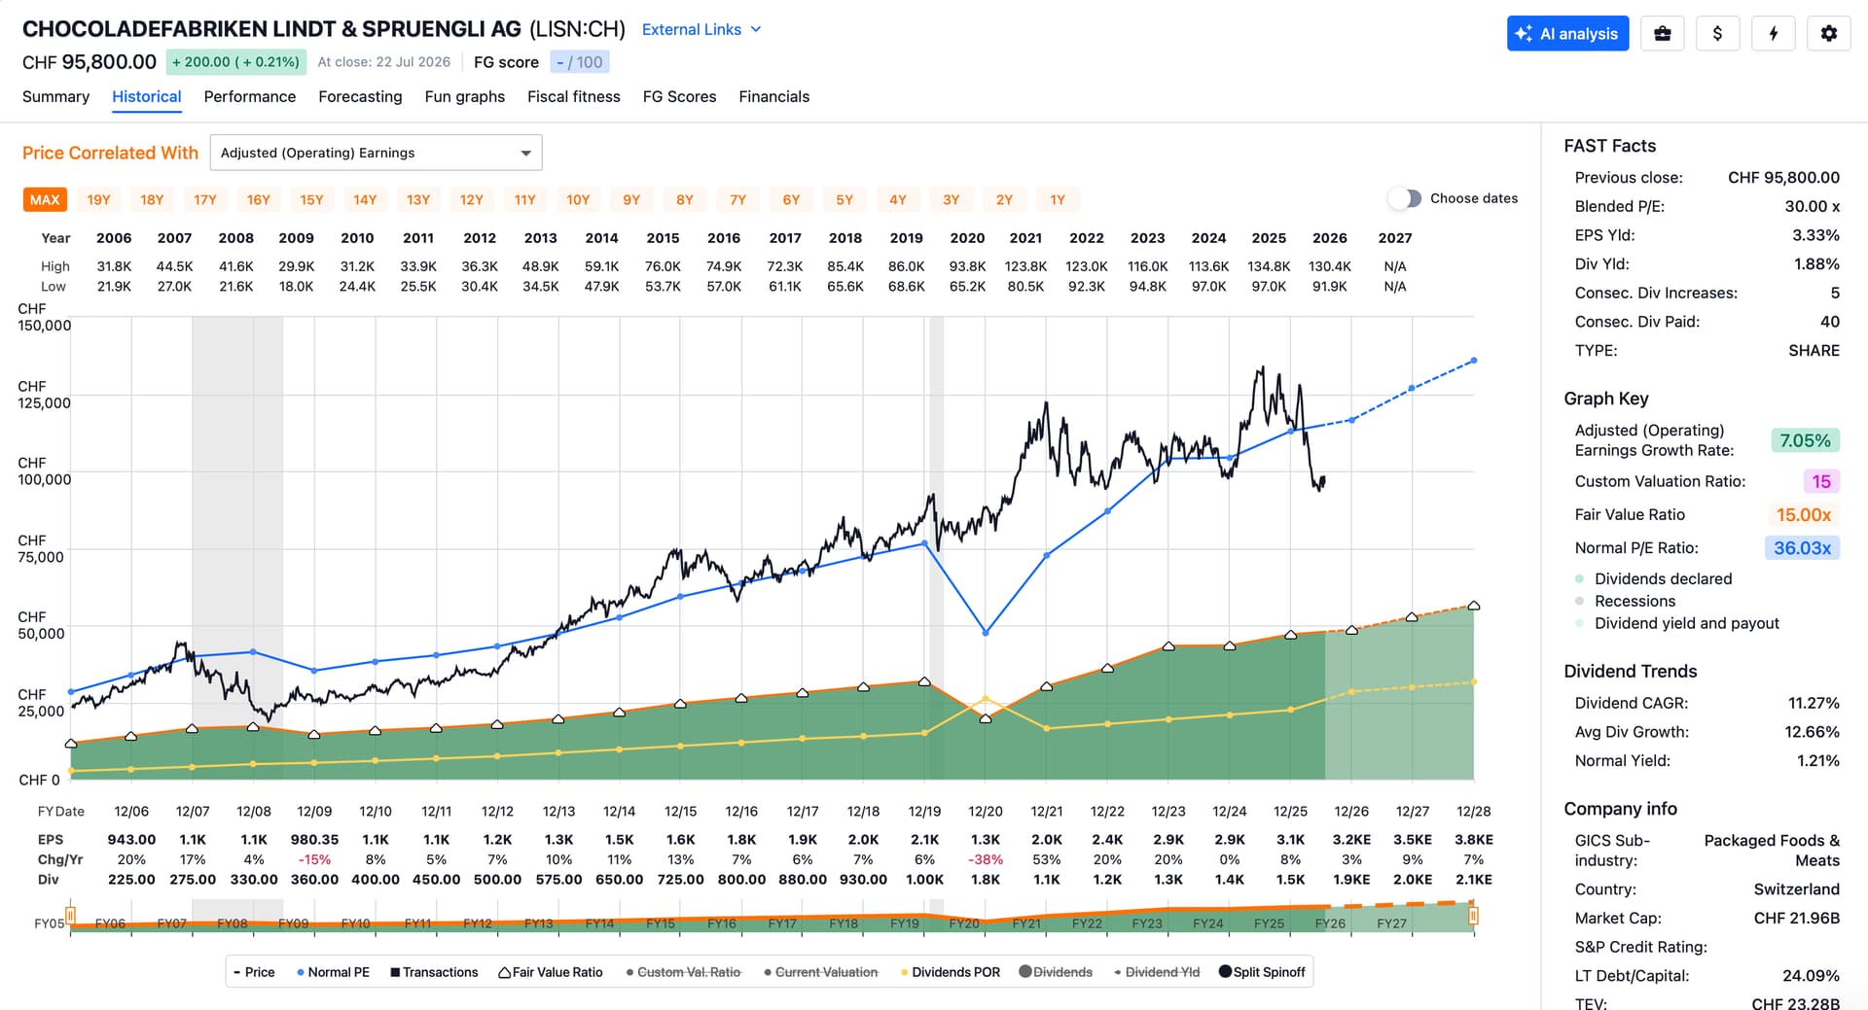Set time range to 15Y
1868x1010 pixels.
click(x=311, y=199)
